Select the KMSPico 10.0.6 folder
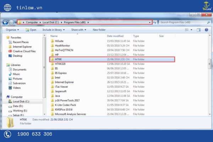The image size is (213, 142). [x=64, y=110]
